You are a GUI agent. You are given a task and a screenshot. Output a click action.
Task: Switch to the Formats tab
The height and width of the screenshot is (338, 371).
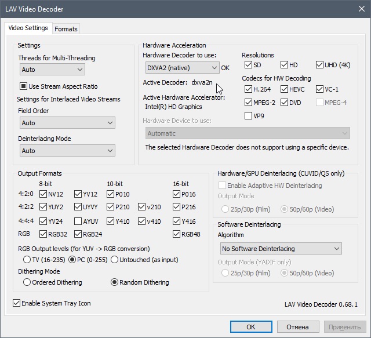coord(66,28)
